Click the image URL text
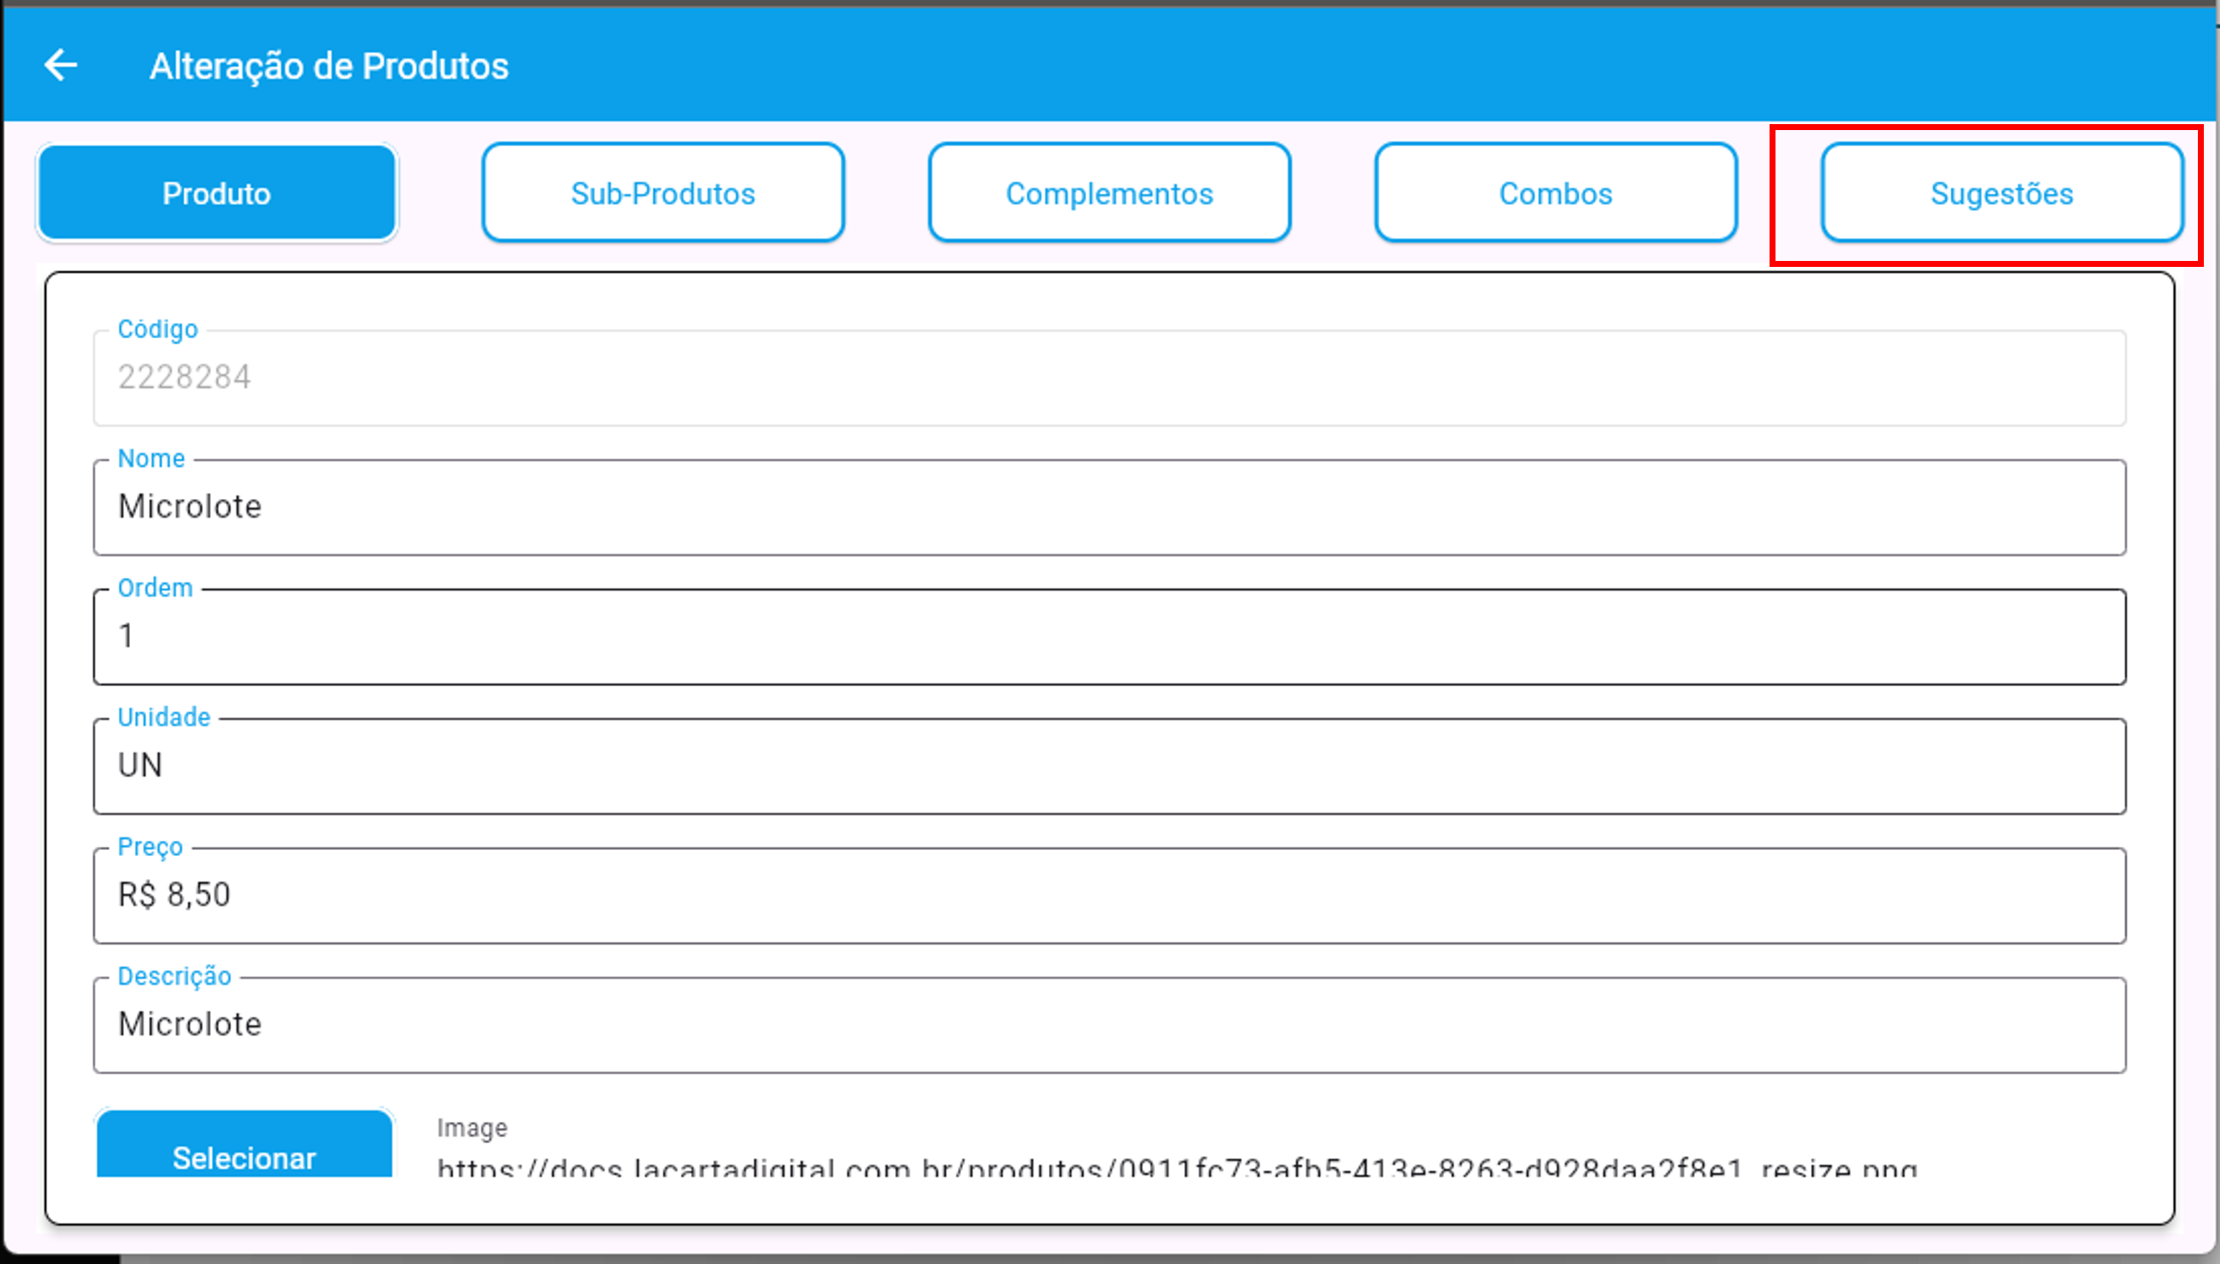Image resolution: width=2220 pixels, height=1264 pixels. pos(1177,1168)
